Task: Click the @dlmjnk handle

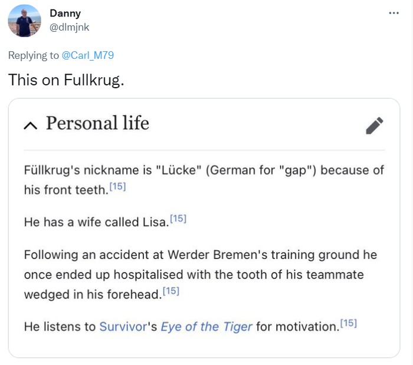Action: (x=69, y=27)
